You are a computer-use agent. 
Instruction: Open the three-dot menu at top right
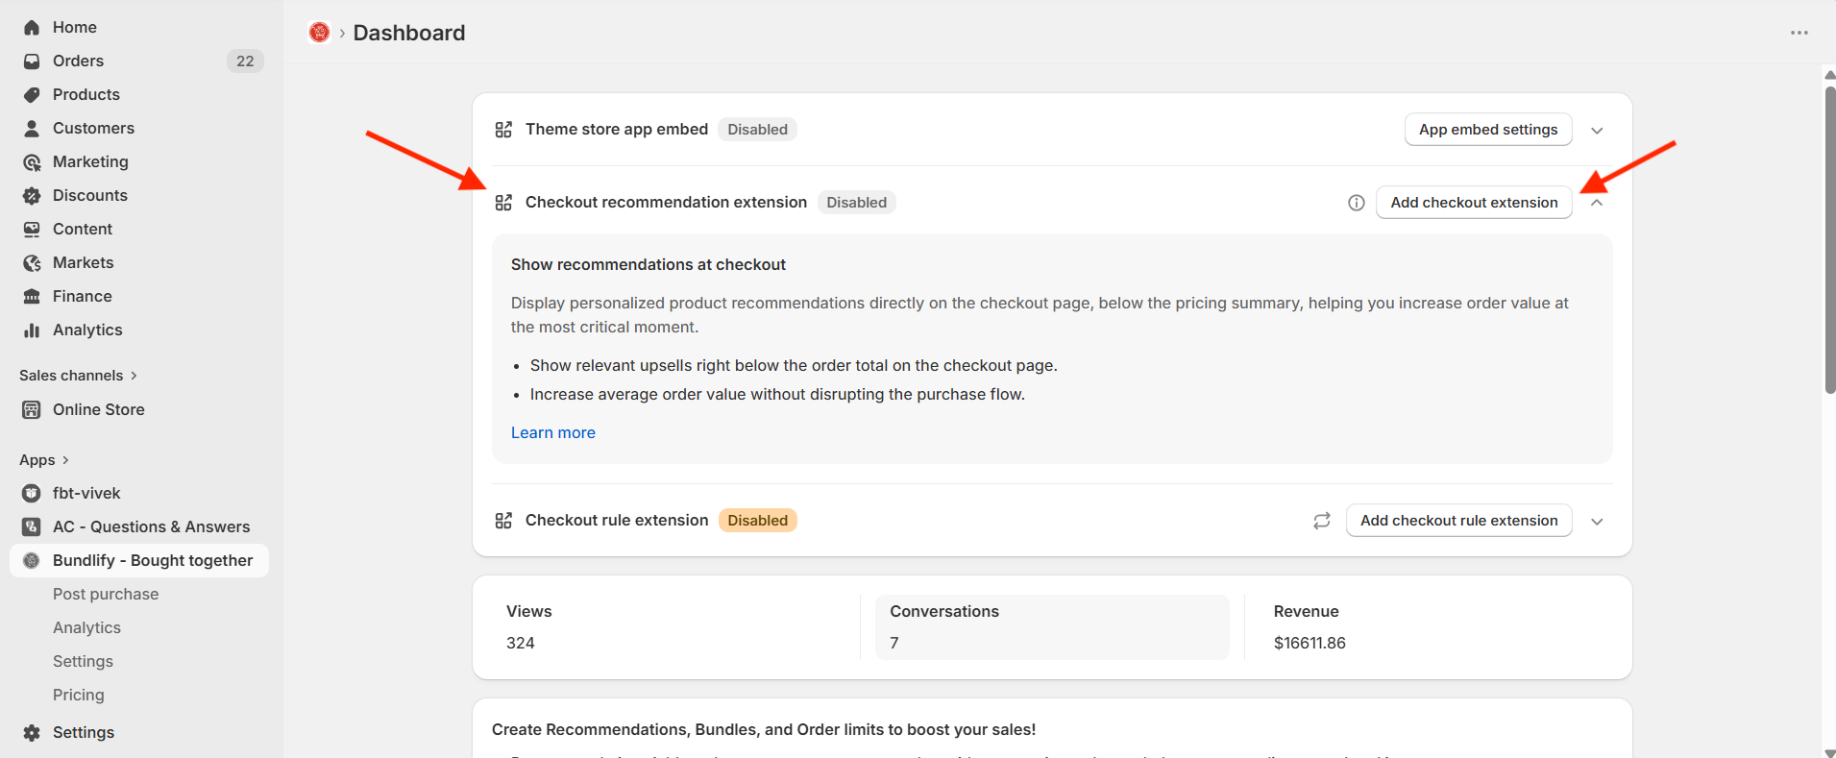coord(1799,33)
